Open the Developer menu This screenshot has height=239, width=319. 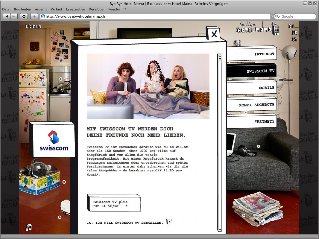[97, 9]
